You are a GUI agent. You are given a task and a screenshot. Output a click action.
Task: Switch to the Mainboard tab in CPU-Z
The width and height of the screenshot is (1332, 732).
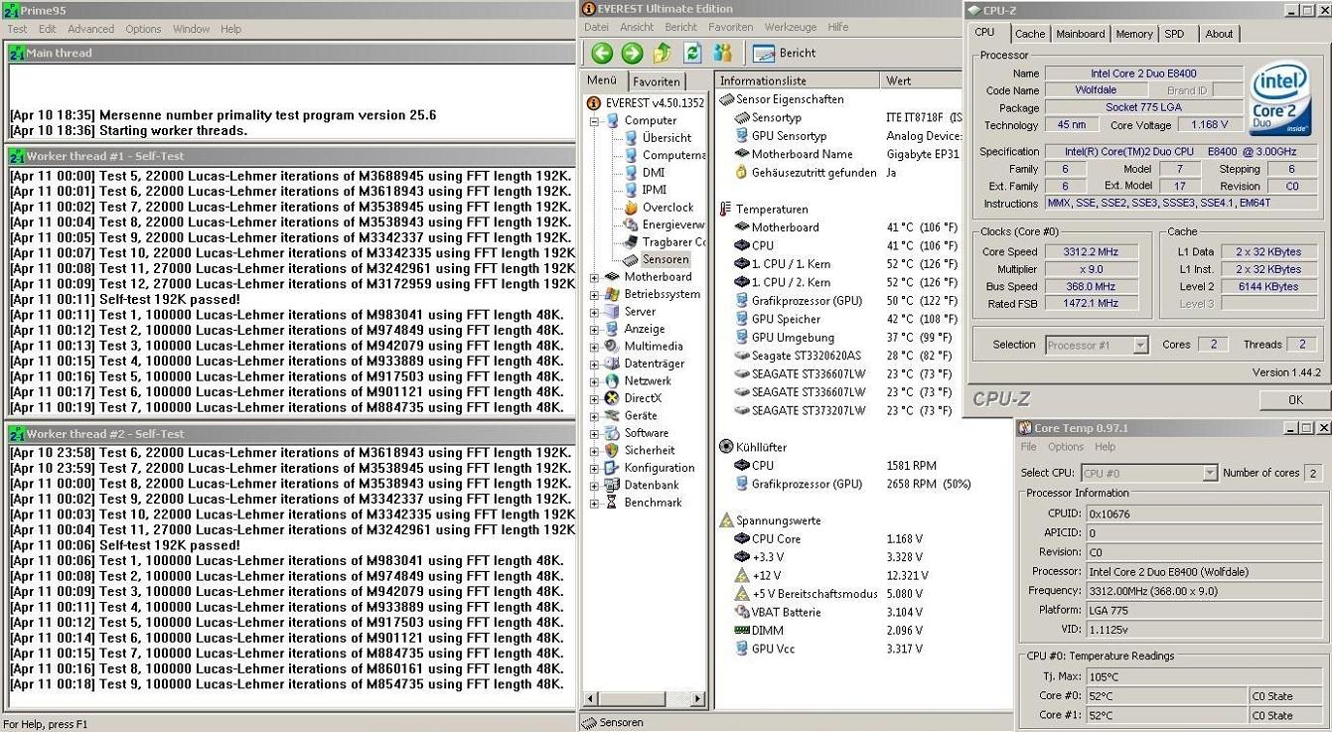pyautogui.click(x=1080, y=34)
